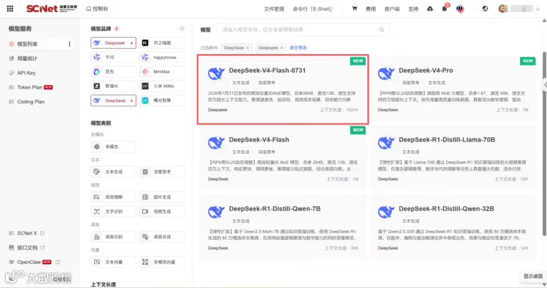Click the external-link icon beside SCNet X
The height and width of the screenshot is (288, 547).
42,233
